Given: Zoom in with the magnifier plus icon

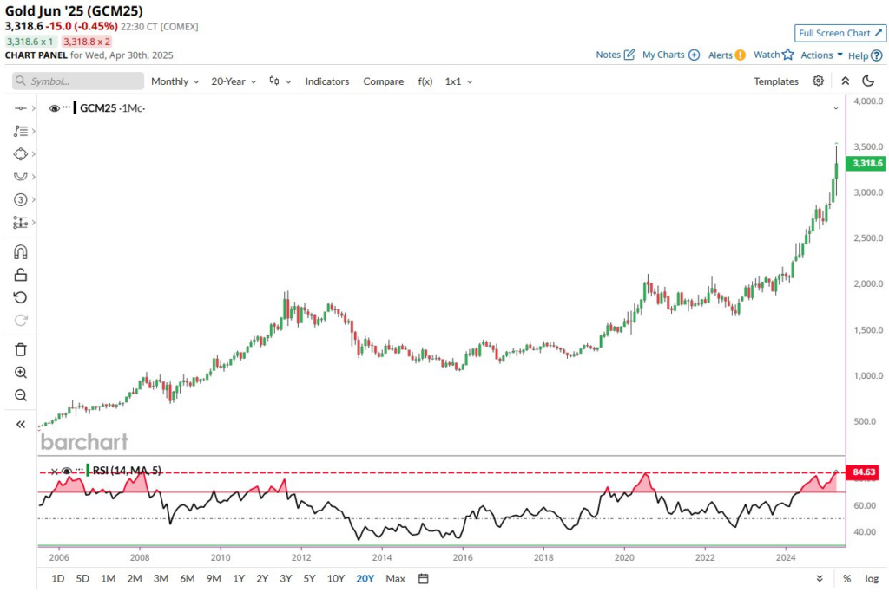Looking at the screenshot, I should (21, 373).
